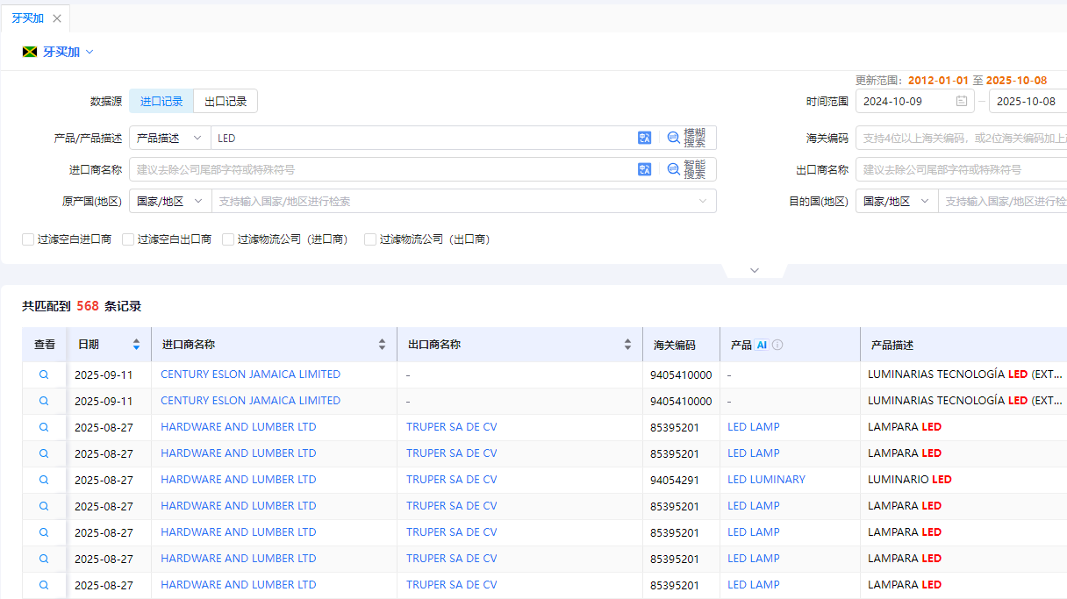Image resolution: width=1067 pixels, height=599 pixels.
Task: Enable the 过滤空白进口商 checkbox
Action: pyautogui.click(x=27, y=239)
